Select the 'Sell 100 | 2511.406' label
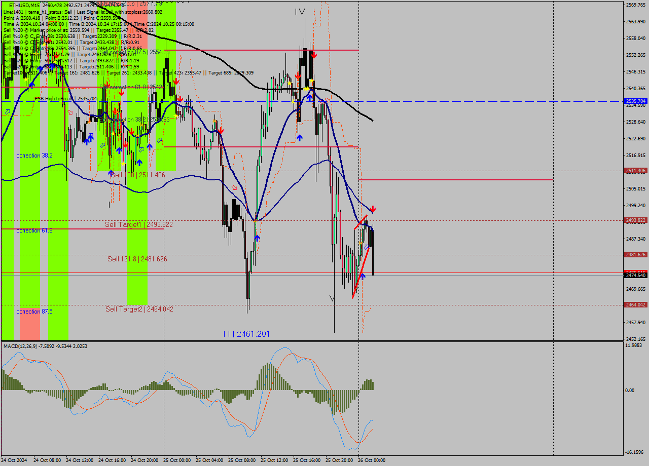Image resolution: width=649 pixels, height=466 pixels. (137, 175)
